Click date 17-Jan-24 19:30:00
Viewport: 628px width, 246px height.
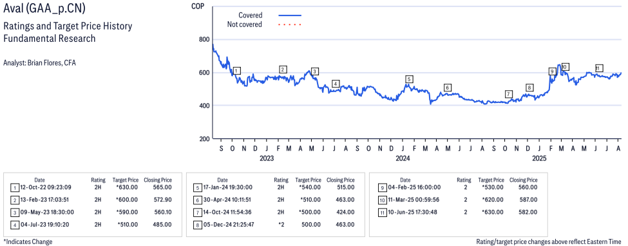[227, 187]
